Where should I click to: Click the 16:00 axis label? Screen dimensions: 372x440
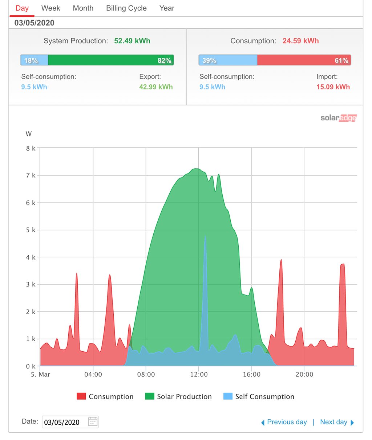tap(252, 375)
